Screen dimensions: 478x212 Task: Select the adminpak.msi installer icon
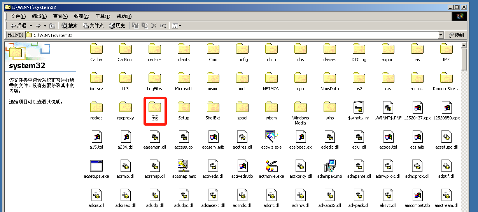click(x=329, y=166)
